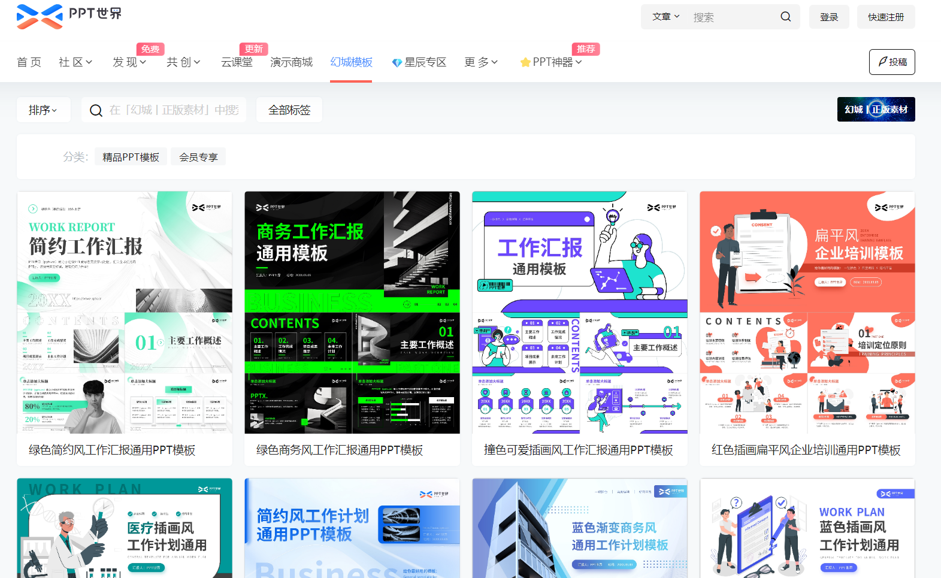Focus the top 搜索 input field
The width and height of the screenshot is (941, 578).
732,17
